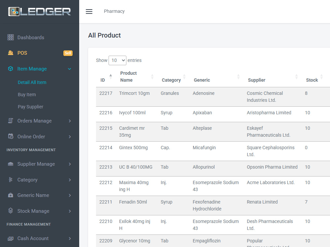
Task: Click the yellow Sell badge
Action: [68, 53]
